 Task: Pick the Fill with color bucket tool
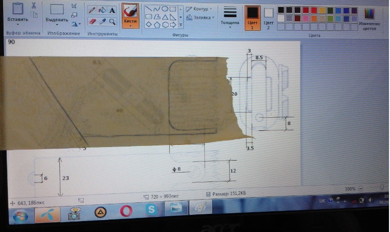[102, 10]
